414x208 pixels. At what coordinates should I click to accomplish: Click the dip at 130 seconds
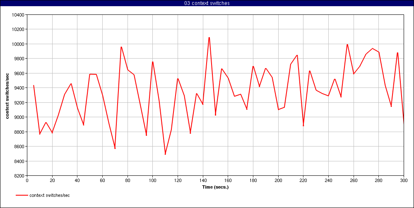coord(190,133)
